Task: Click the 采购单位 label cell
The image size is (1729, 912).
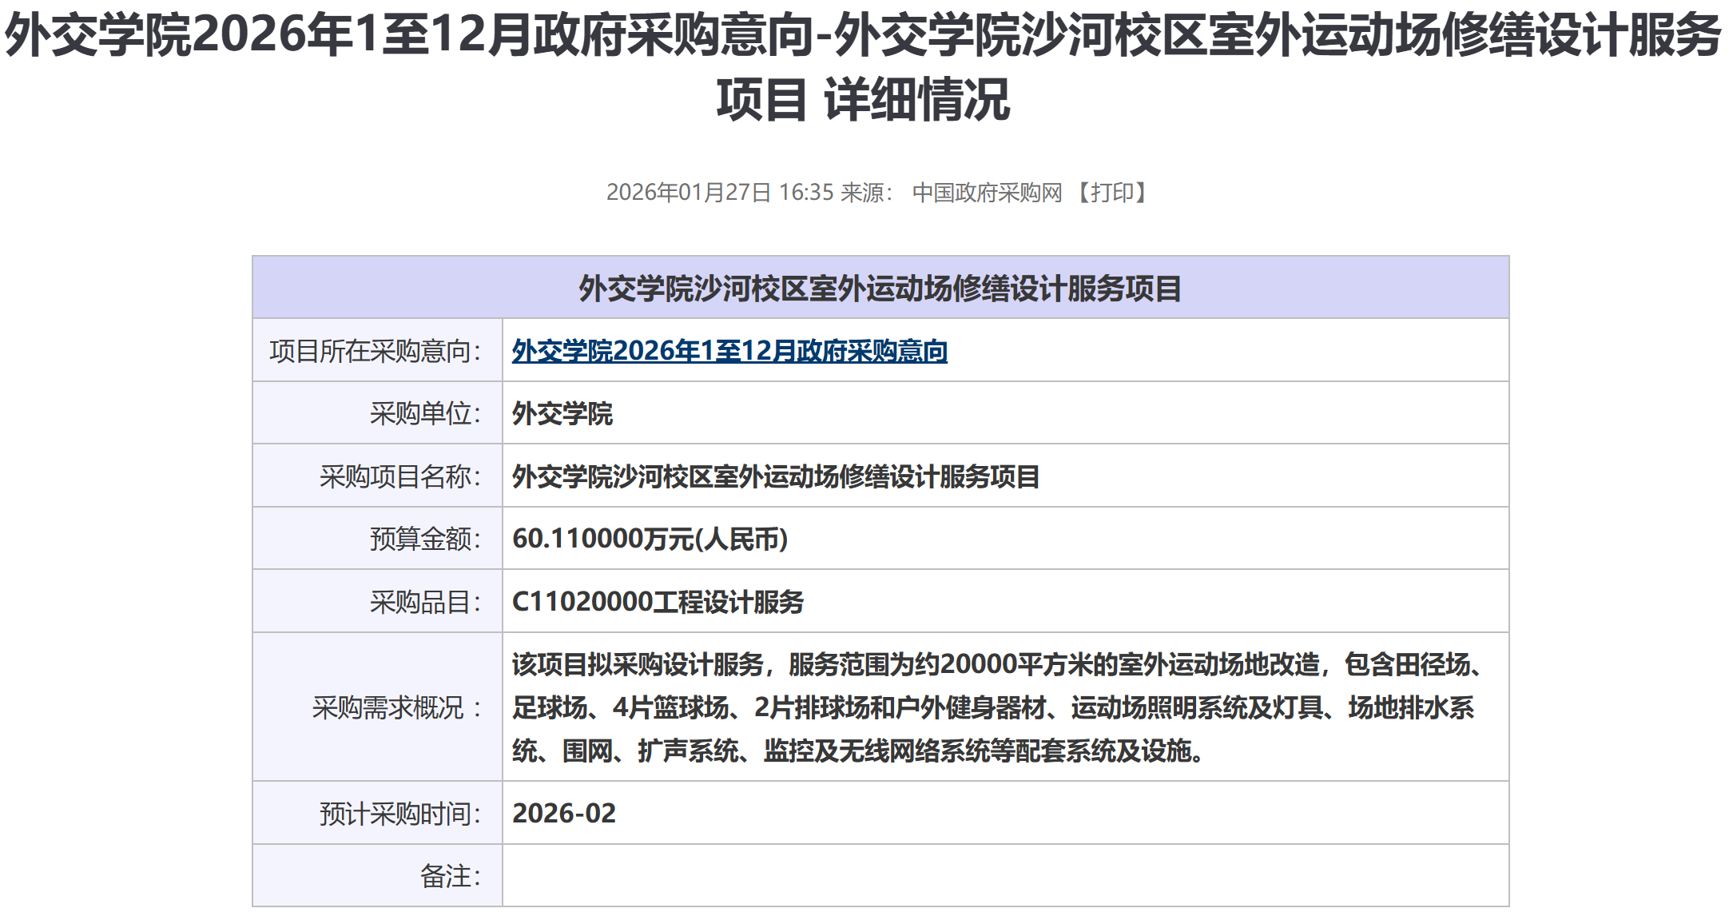Action: pyautogui.click(x=425, y=414)
